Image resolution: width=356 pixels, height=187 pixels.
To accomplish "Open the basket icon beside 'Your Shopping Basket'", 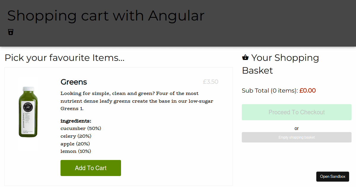I will pyautogui.click(x=245, y=57).
